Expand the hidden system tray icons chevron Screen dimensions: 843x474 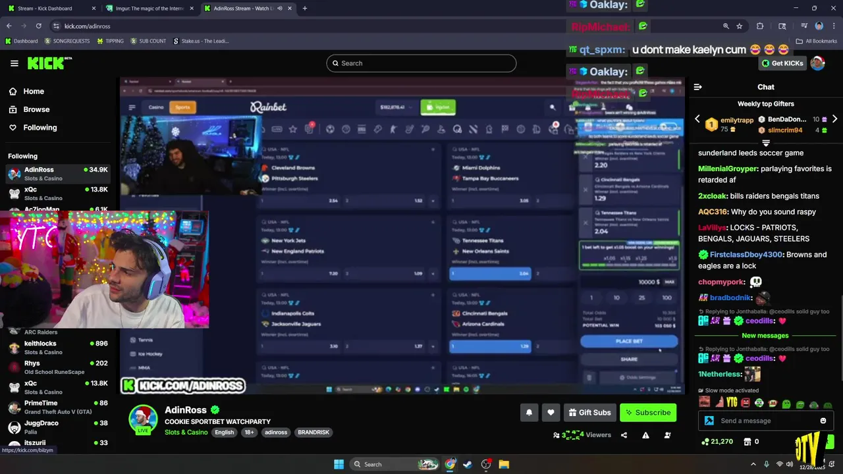753,464
